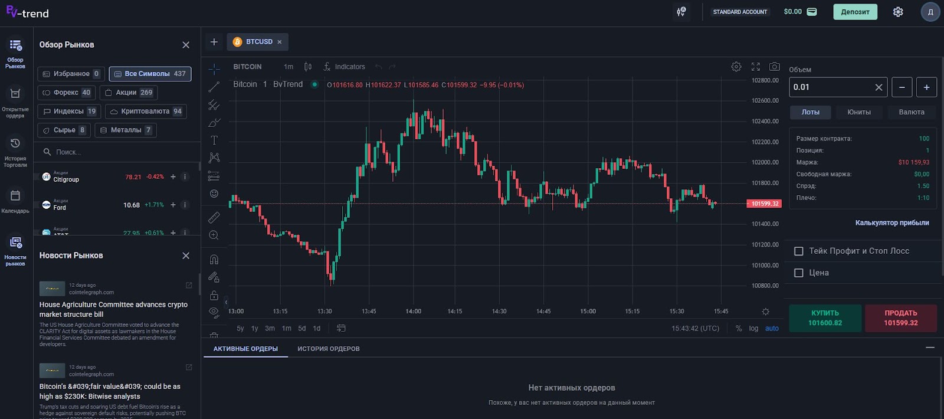Enable the magnet snapping mode
944x419 pixels.
point(214,260)
